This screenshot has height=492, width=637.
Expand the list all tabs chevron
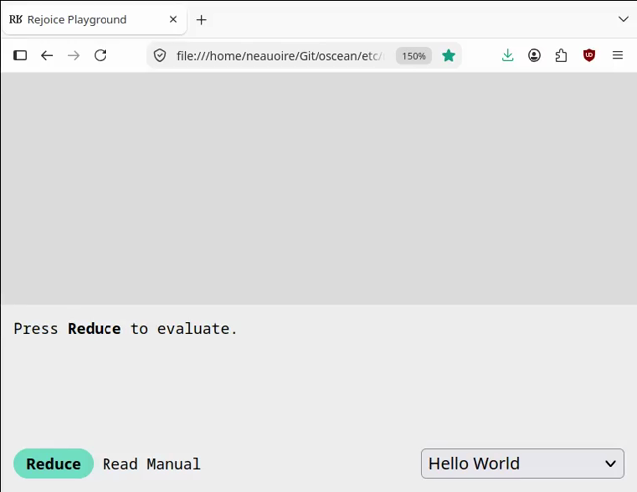tap(624, 19)
